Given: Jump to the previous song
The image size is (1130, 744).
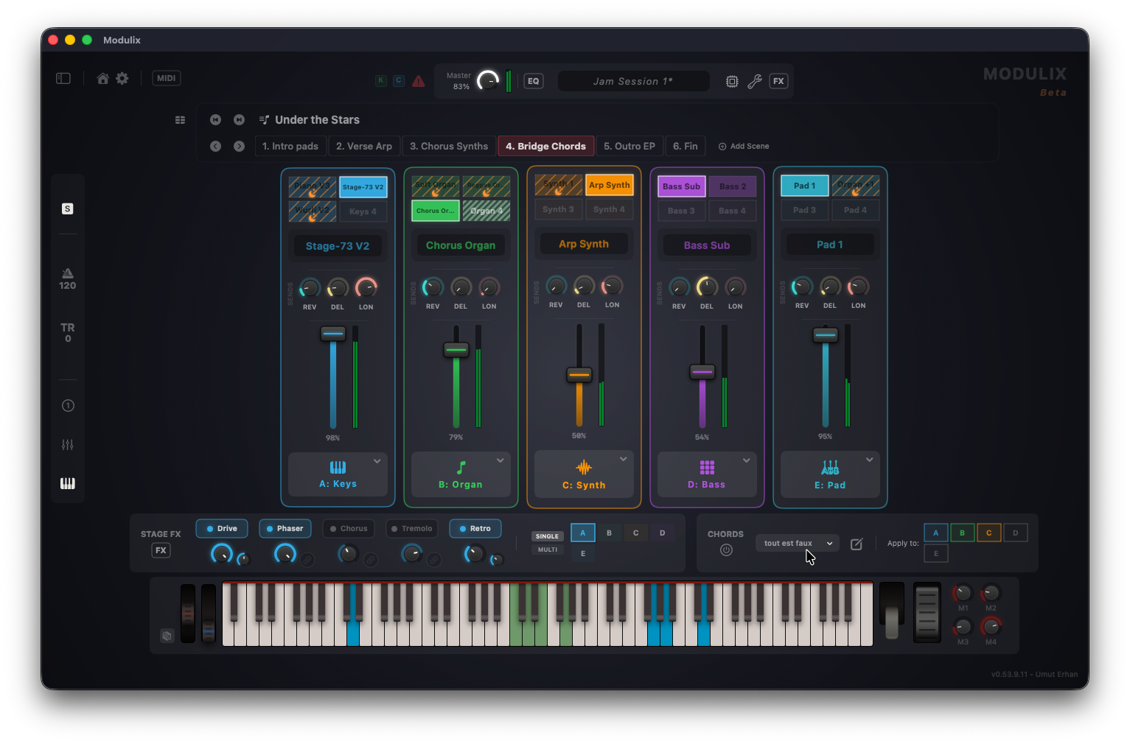Looking at the screenshot, I should coord(215,119).
